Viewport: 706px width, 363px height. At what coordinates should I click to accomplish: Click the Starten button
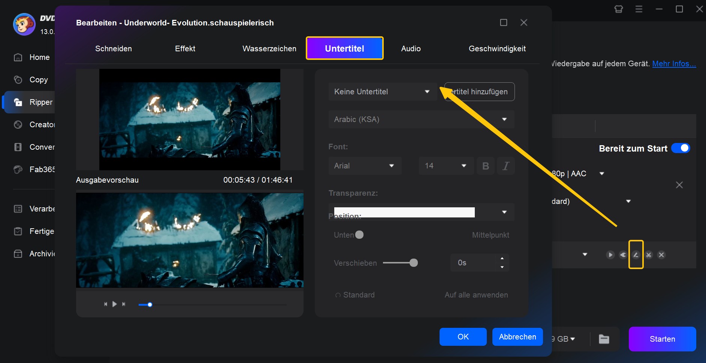(663, 339)
